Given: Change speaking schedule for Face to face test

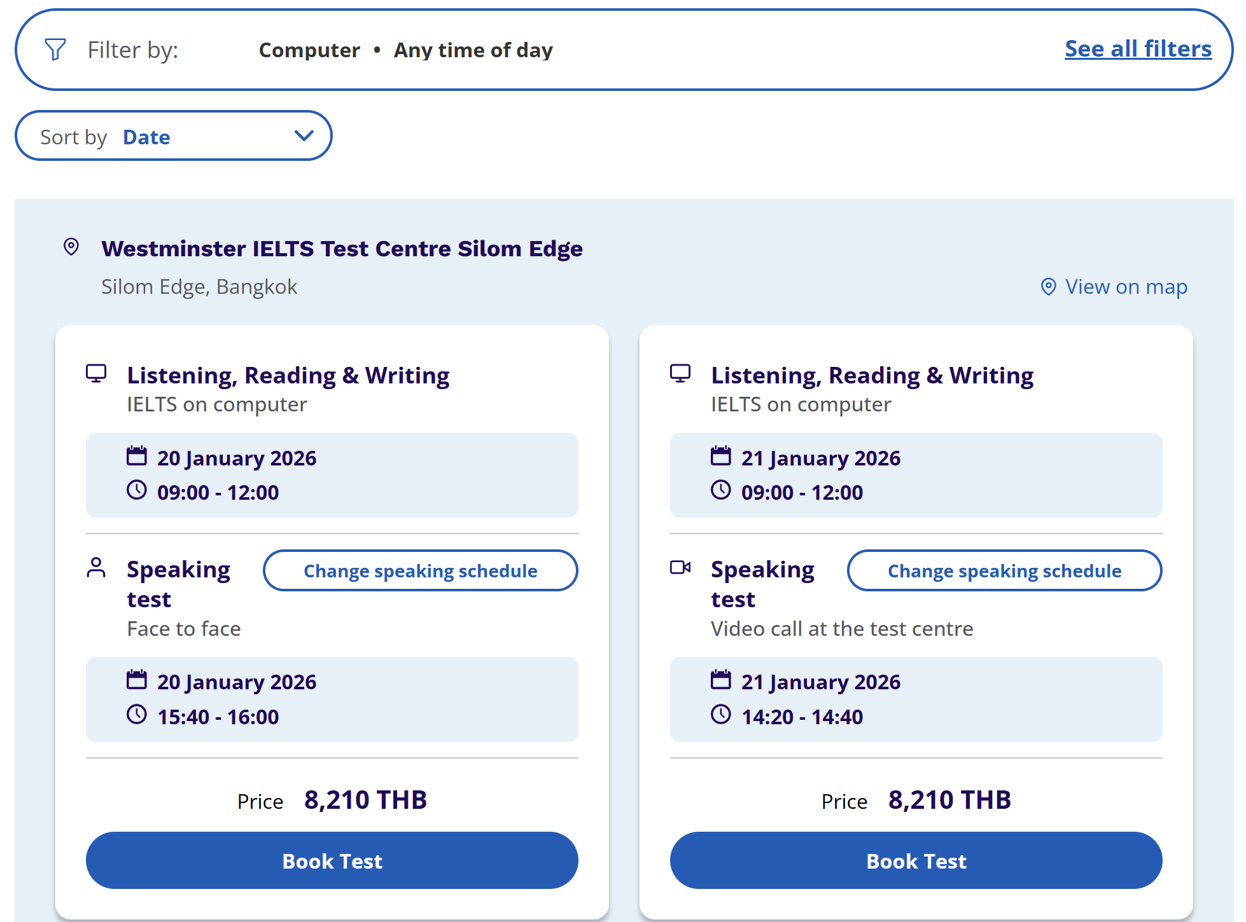Looking at the screenshot, I should coord(420,570).
